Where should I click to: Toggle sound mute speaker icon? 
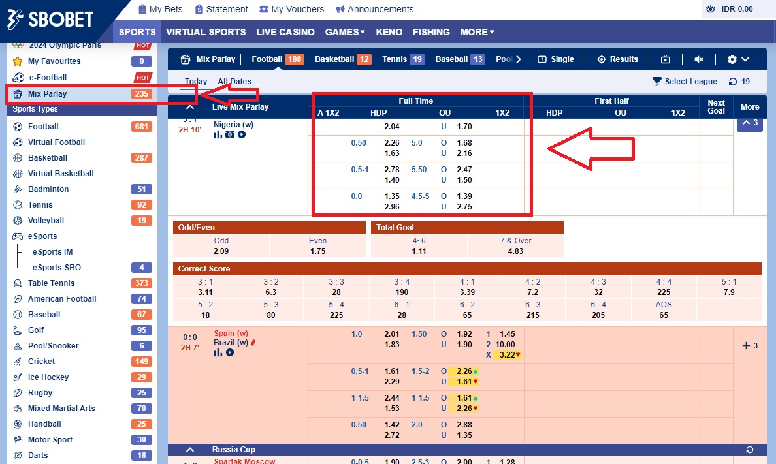point(699,59)
